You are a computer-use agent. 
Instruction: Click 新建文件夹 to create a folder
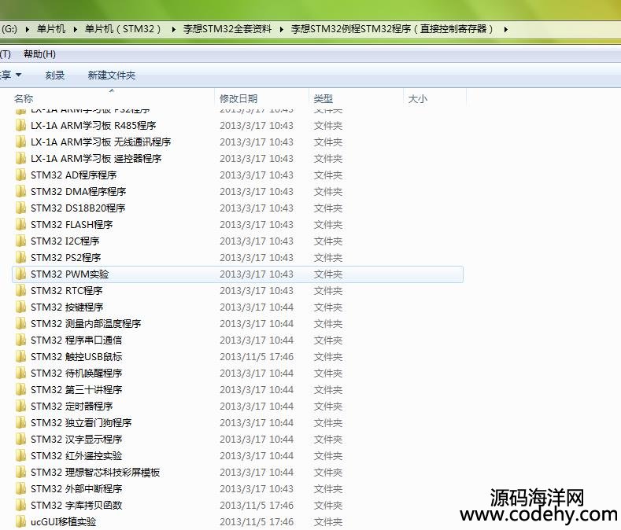coord(112,75)
